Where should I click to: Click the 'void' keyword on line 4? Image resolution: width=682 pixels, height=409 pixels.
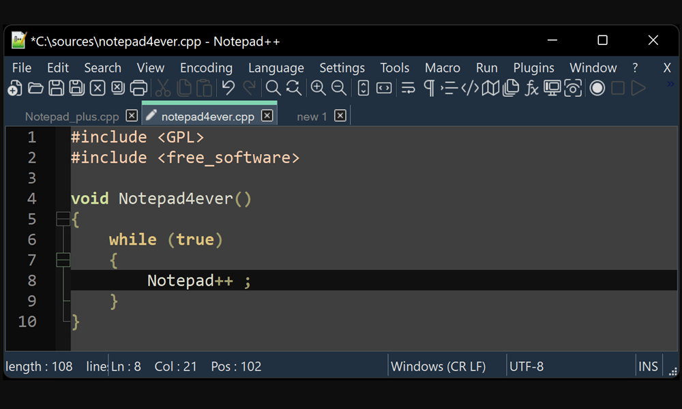(89, 198)
